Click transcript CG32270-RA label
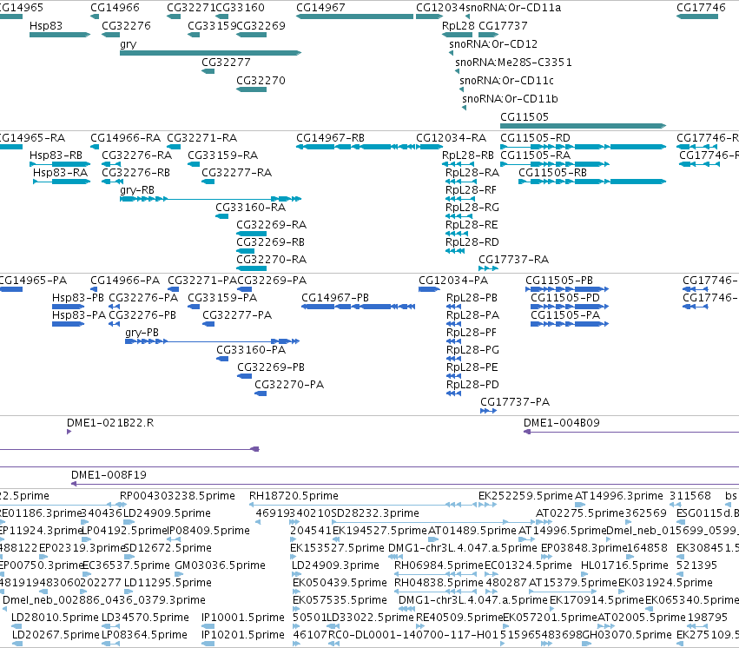Viewport: 739px width, 648px height. (272, 260)
